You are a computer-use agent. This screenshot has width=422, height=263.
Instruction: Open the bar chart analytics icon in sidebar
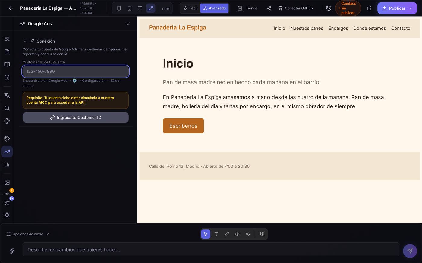click(7, 165)
